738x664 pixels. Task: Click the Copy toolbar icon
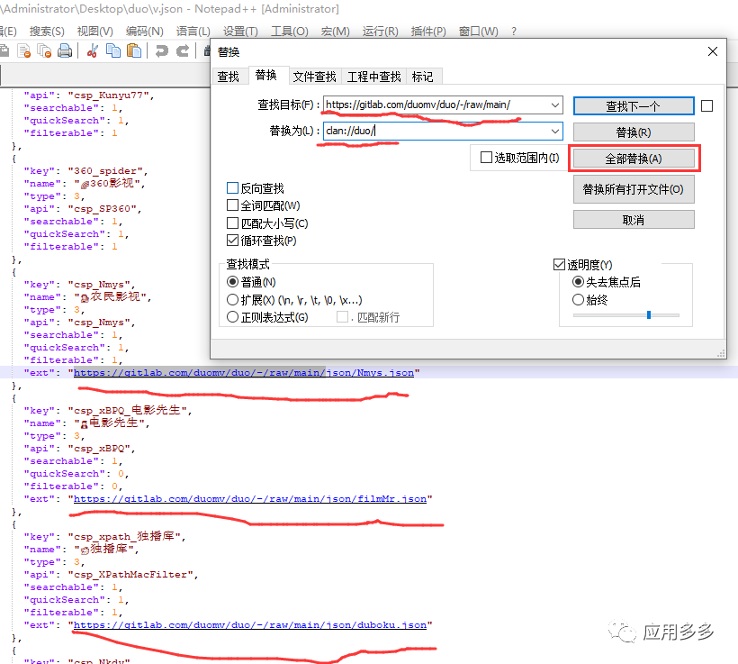coord(112,51)
